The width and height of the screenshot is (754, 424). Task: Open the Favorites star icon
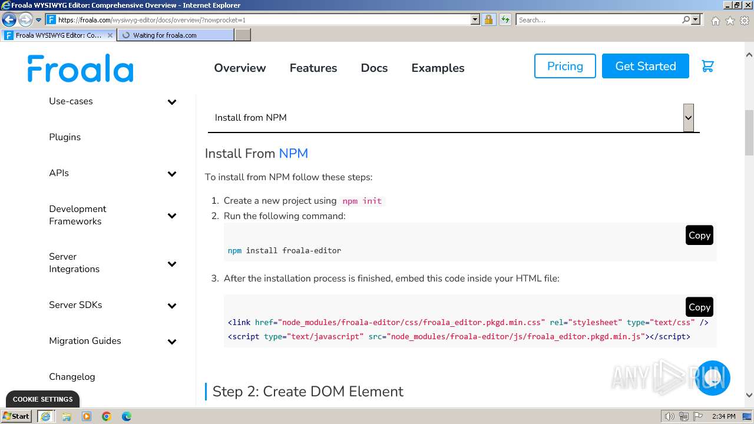[x=730, y=21]
